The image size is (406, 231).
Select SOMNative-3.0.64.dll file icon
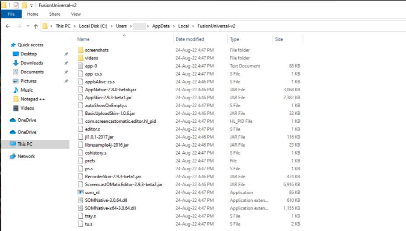point(80,200)
